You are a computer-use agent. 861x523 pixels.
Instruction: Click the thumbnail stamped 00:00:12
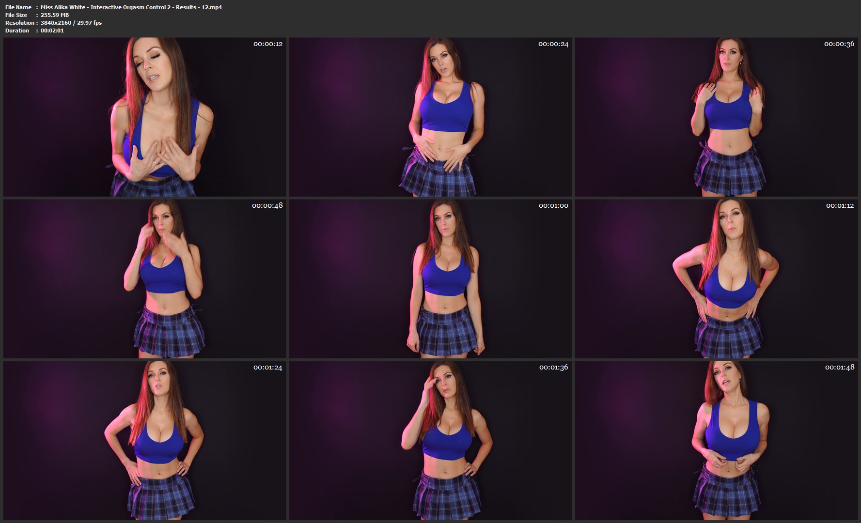click(x=144, y=117)
